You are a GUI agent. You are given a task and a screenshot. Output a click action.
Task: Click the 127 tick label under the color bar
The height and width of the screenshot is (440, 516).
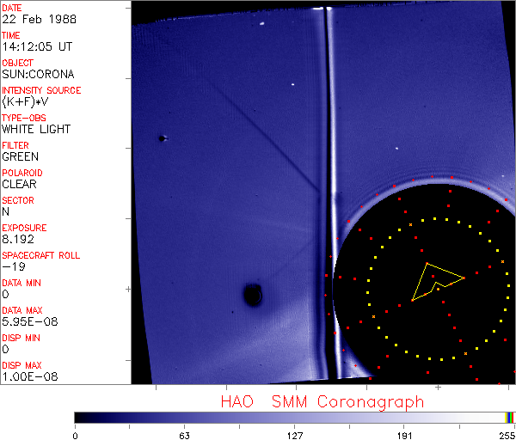294,434
